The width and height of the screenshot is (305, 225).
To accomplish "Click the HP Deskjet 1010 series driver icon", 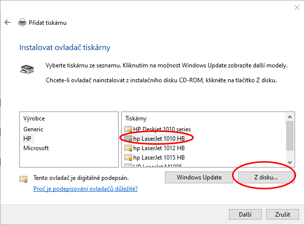I will click(129, 129).
